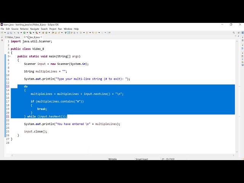Open the Run menu

coord(60,29)
